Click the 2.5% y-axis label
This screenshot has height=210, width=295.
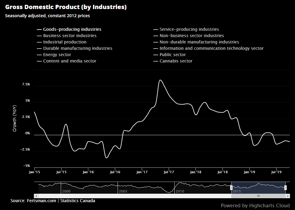[26, 117]
